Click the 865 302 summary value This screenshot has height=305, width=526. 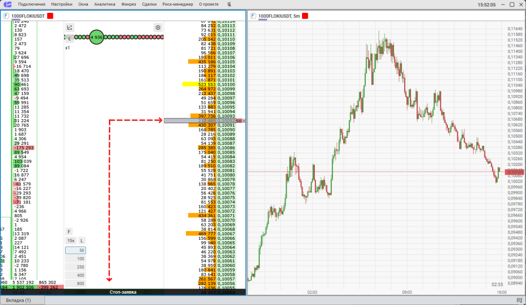click(x=47, y=282)
